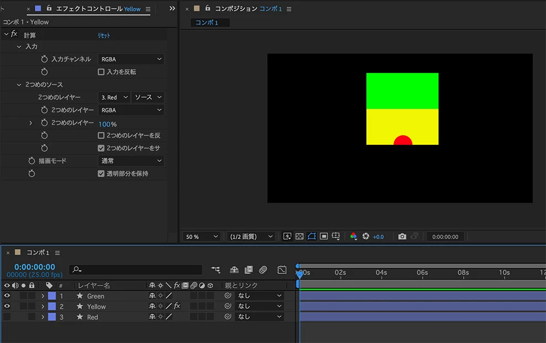Image resolution: width=546 pixels, height=343 pixels.
Task: Enable the 入力を反転 checkbox
Action: [x=101, y=72]
